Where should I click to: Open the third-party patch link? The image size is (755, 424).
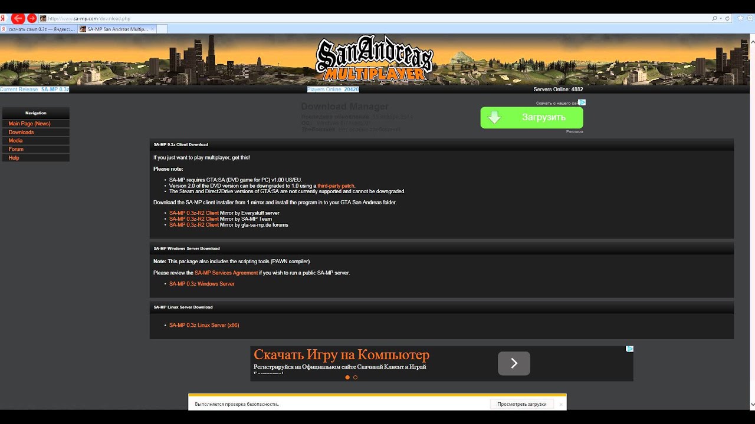[x=336, y=186]
